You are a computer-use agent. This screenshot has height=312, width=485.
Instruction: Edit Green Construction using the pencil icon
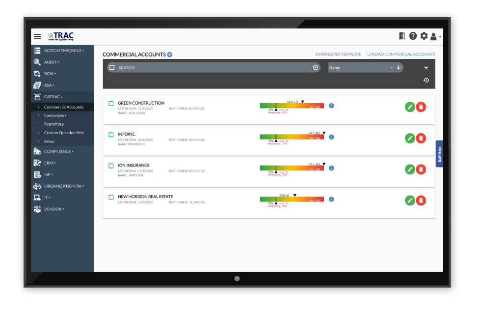click(409, 107)
